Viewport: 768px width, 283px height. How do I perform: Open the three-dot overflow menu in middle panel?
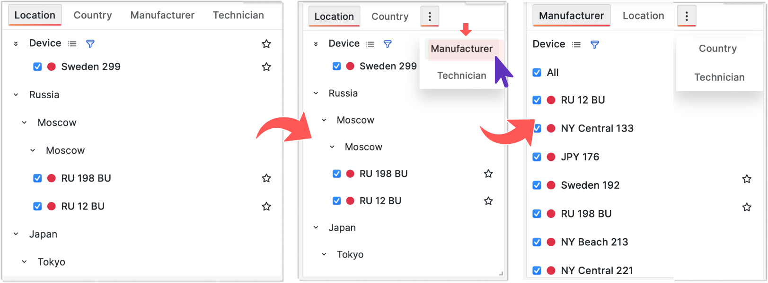pos(429,17)
